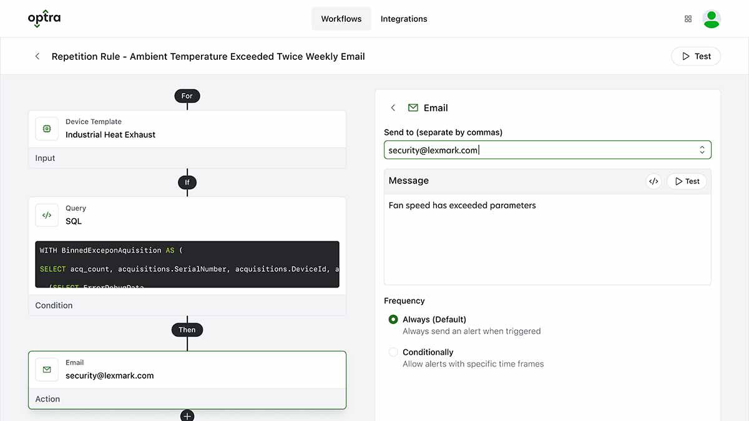Click the SQL query code icon
This screenshot has width=749, height=421.
(47, 215)
